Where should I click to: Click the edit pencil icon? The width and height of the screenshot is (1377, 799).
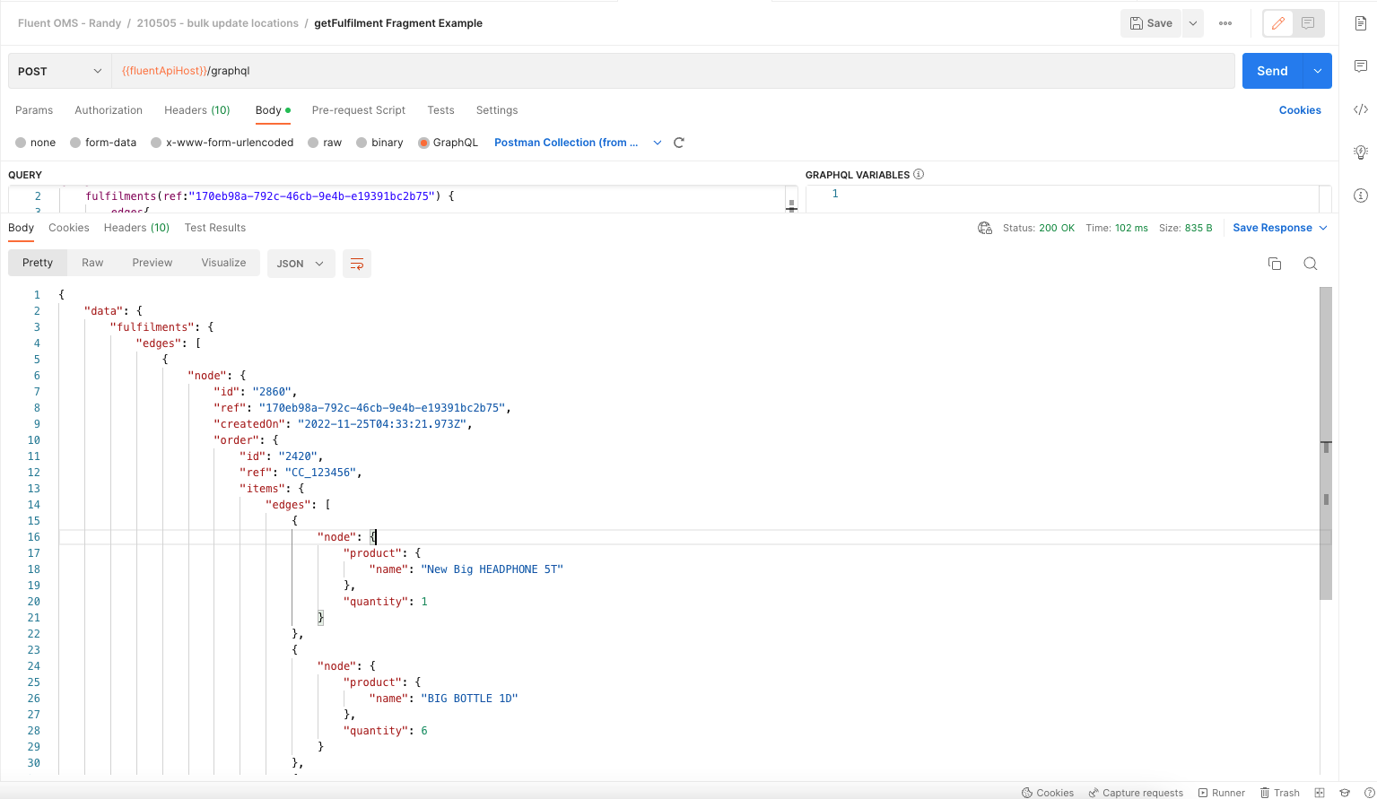click(x=1278, y=23)
